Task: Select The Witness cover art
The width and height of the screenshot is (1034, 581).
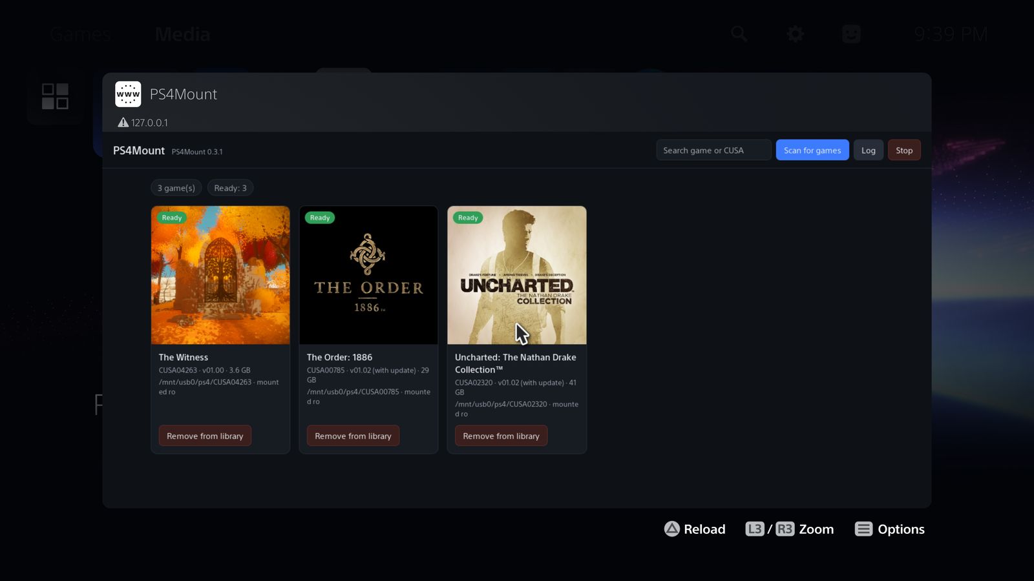Action: point(220,275)
